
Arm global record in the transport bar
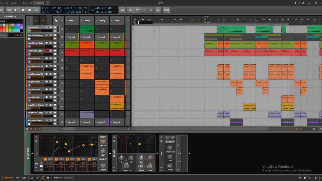(29, 10)
